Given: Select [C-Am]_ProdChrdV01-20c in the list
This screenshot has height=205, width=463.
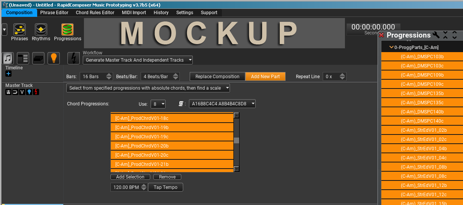Looking at the screenshot, I should coord(172,155).
